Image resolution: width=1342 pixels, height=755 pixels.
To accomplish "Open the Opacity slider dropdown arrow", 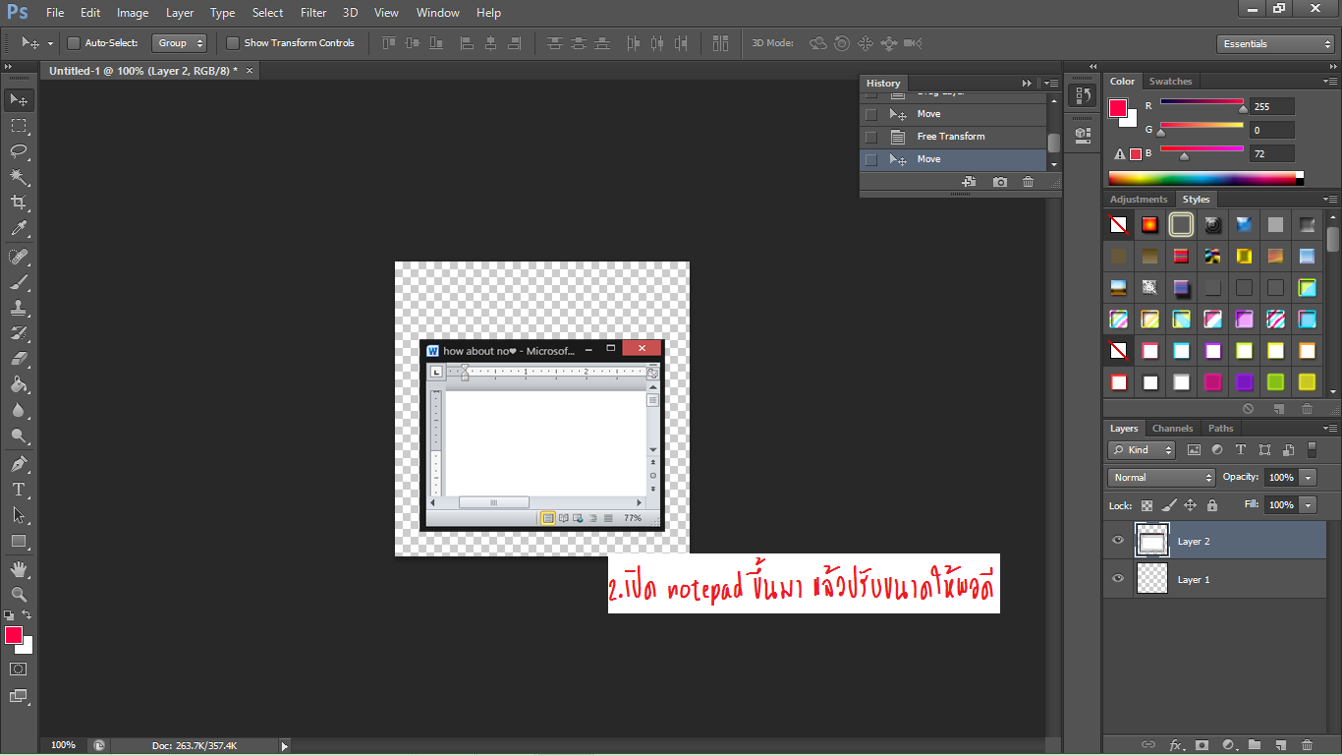I will 1308,477.
